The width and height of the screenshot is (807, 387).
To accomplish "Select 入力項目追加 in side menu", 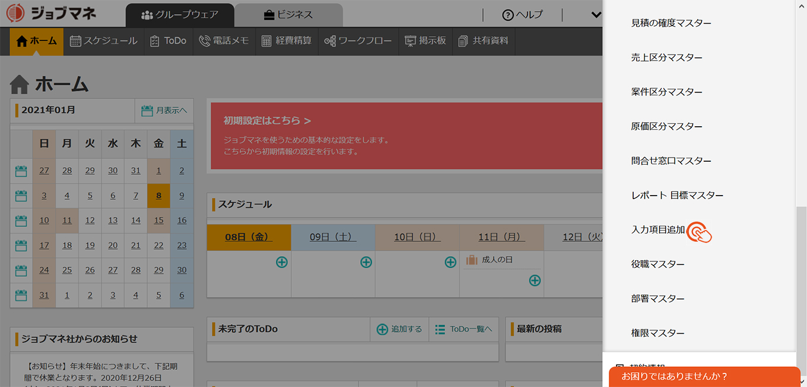I will click(658, 229).
